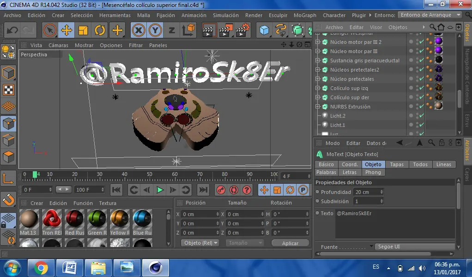Screen dimensions: 472x277
Task: Activate the Scale tool
Action: 83,30
